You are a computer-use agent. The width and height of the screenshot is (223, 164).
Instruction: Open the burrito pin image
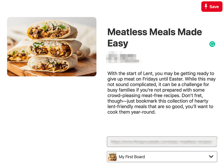coord(52,46)
